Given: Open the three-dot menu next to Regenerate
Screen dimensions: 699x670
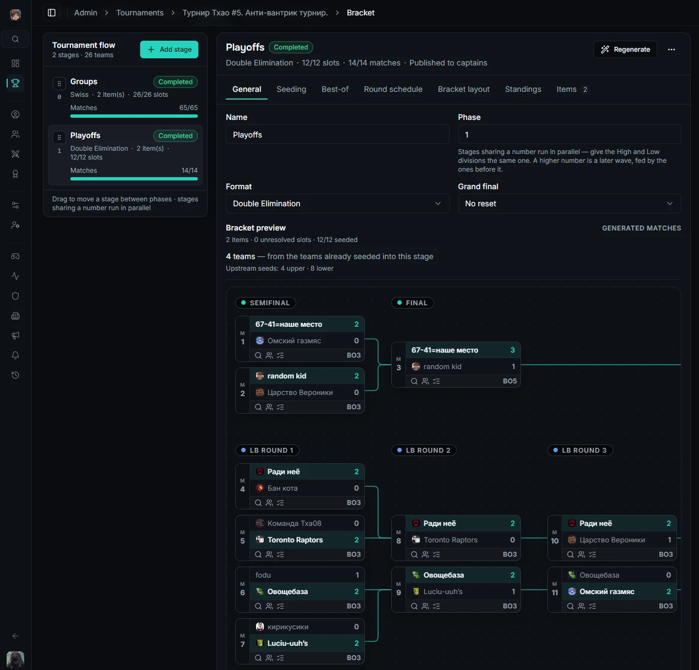Looking at the screenshot, I should tap(672, 50).
